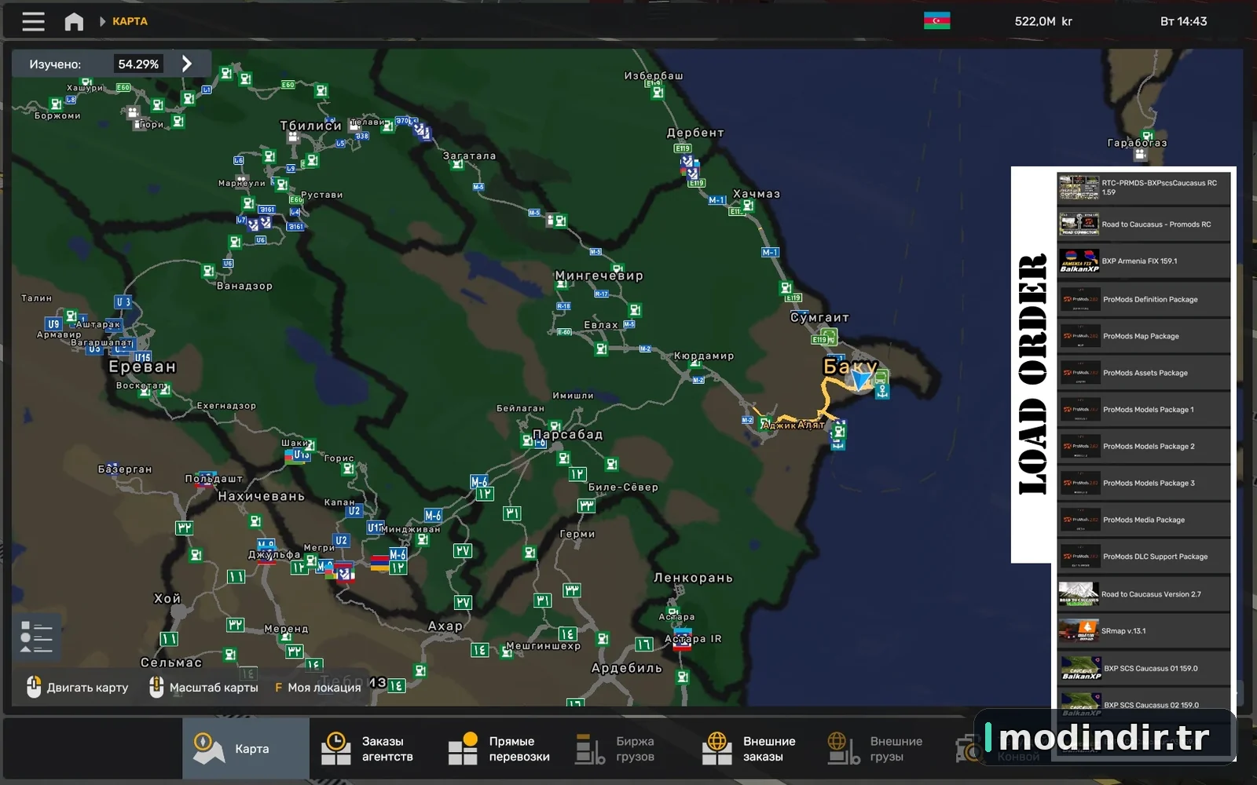Screen dimensions: 1257x785
Task: Select the Ванадзор town label
Action: [x=244, y=286]
